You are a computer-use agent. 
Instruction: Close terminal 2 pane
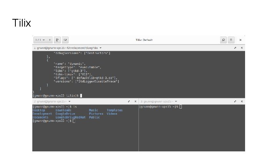click(x=135, y=102)
